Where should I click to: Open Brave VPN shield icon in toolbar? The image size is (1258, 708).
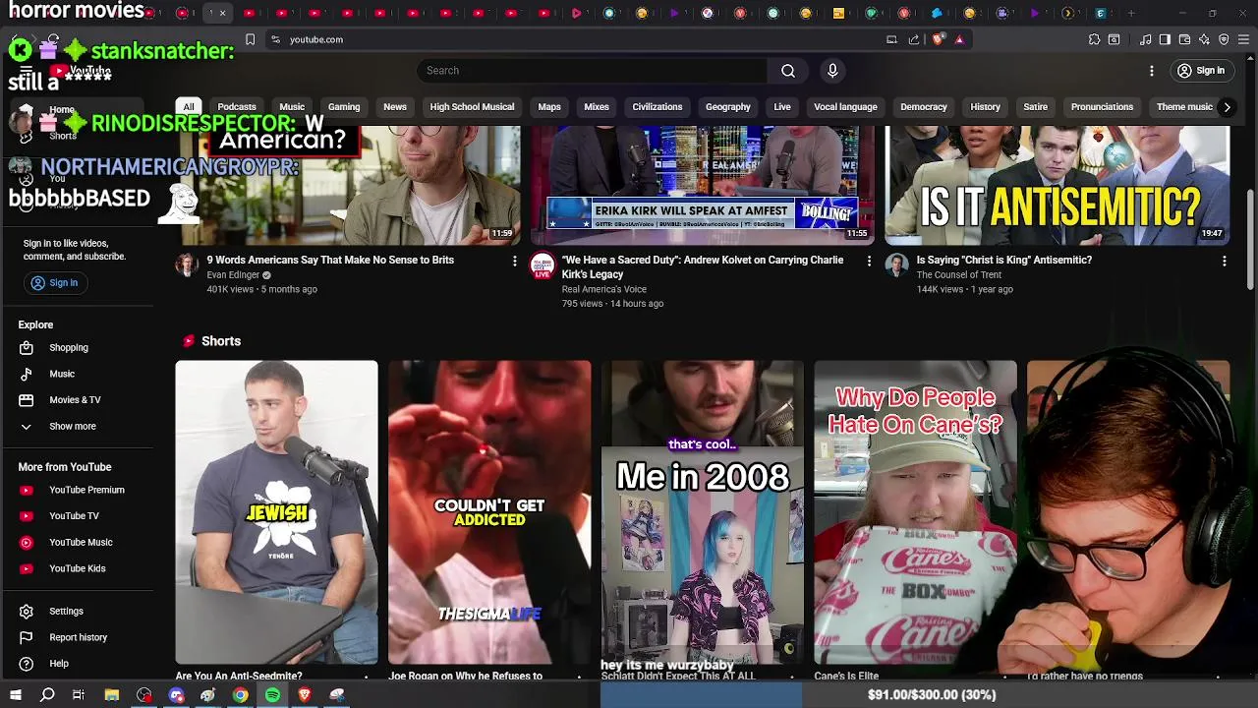(x=1224, y=39)
